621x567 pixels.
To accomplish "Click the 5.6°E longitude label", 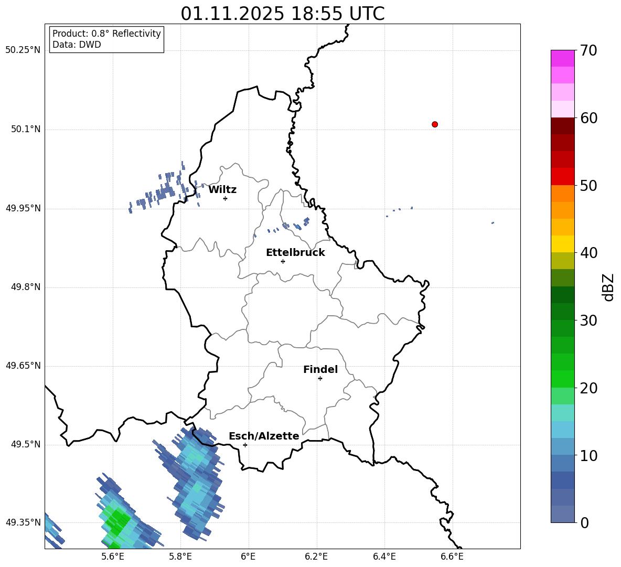I will point(113,557).
